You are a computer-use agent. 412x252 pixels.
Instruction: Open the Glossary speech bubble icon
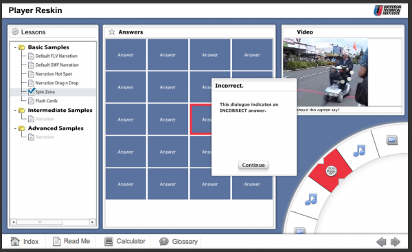pos(163,241)
